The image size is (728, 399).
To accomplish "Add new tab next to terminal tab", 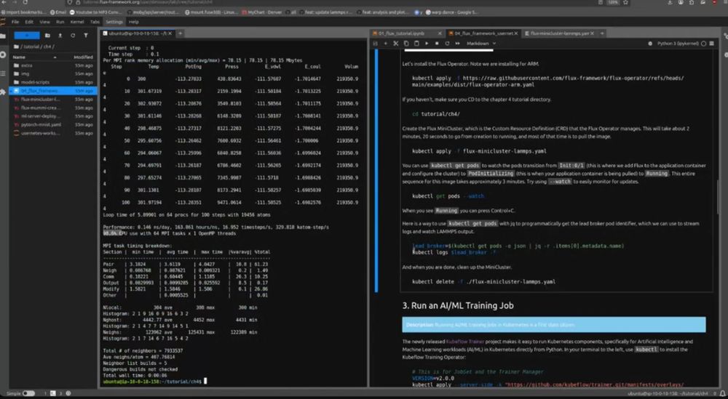I will coord(180,33).
